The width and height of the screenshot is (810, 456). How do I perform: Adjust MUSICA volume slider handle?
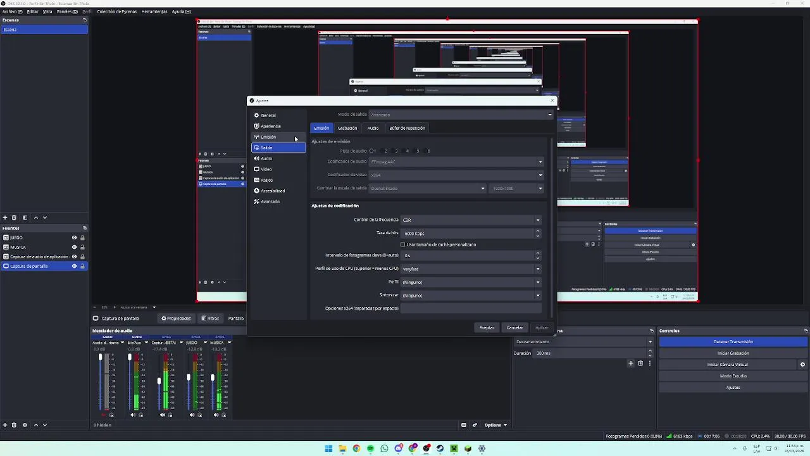(213, 377)
